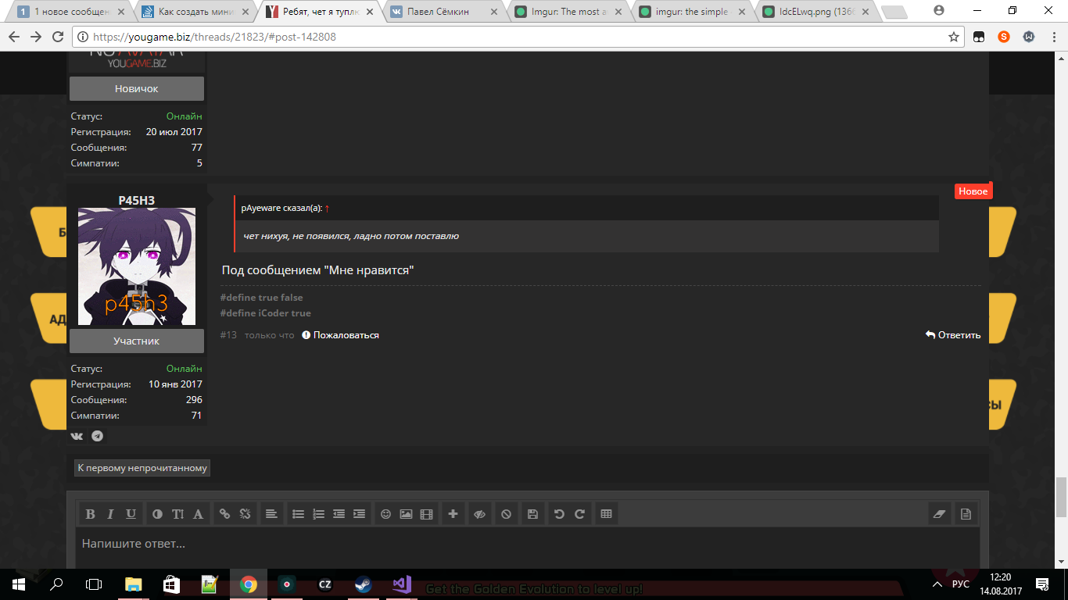This screenshot has width=1068, height=600.
Task: Click the "Участник" rank banner
Action: point(137,341)
